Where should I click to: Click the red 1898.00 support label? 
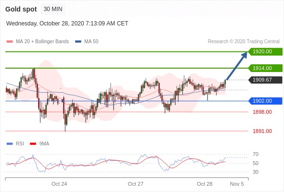click(x=262, y=112)
